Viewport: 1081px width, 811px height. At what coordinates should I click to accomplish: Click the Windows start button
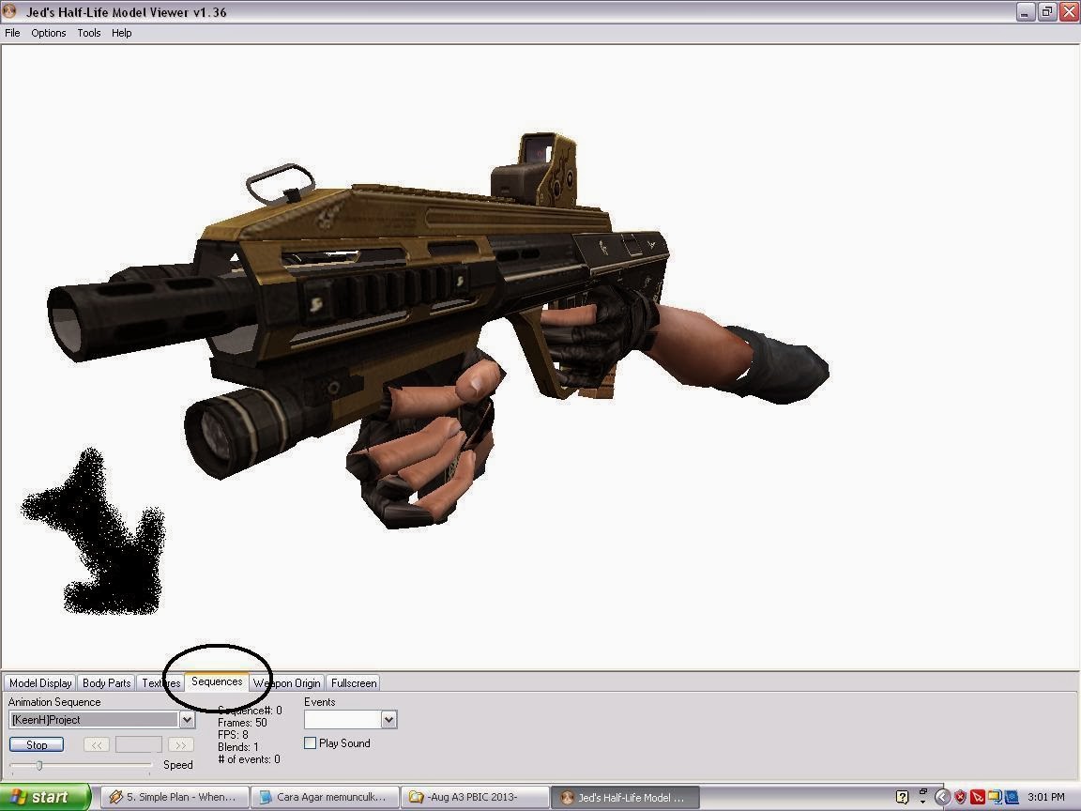[45, 797]
